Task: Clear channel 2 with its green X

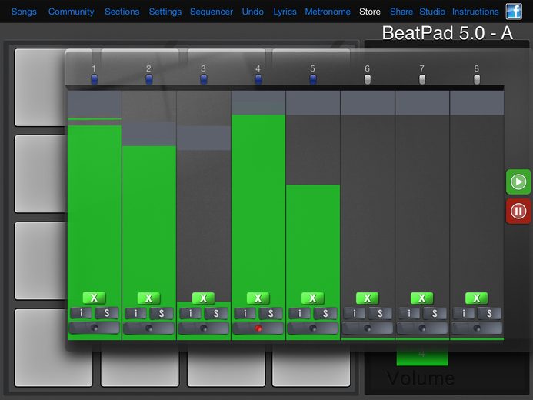Action: pyautogui.click(x=149, y=298)
